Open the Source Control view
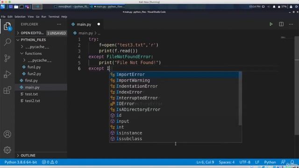299x168 pixels. tap(7, 58)
